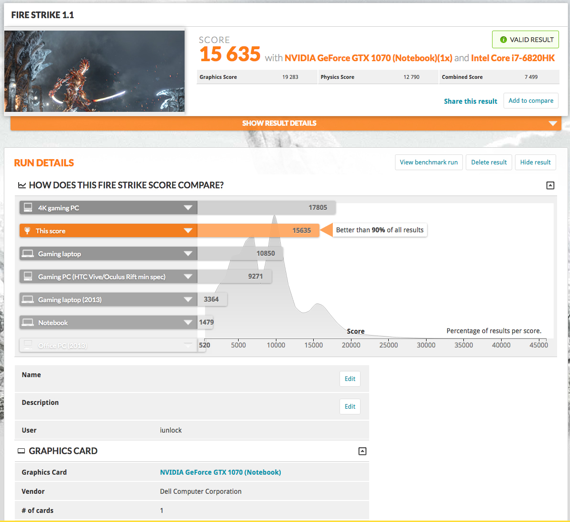Expand the Notebook dropdown arrow
The image size is (570, 522).
tap(188, 322)
